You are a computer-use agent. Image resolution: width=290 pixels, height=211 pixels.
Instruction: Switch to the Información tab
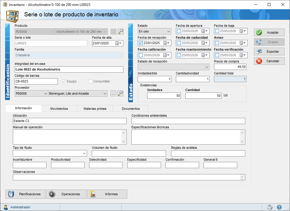click(x=24, y=108)
